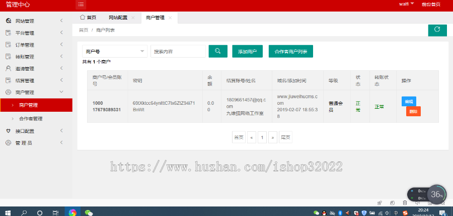This screenshot has height=216, width=453.
Task: Switch to the 网站配置 tab
Action: tap(118, 18)
